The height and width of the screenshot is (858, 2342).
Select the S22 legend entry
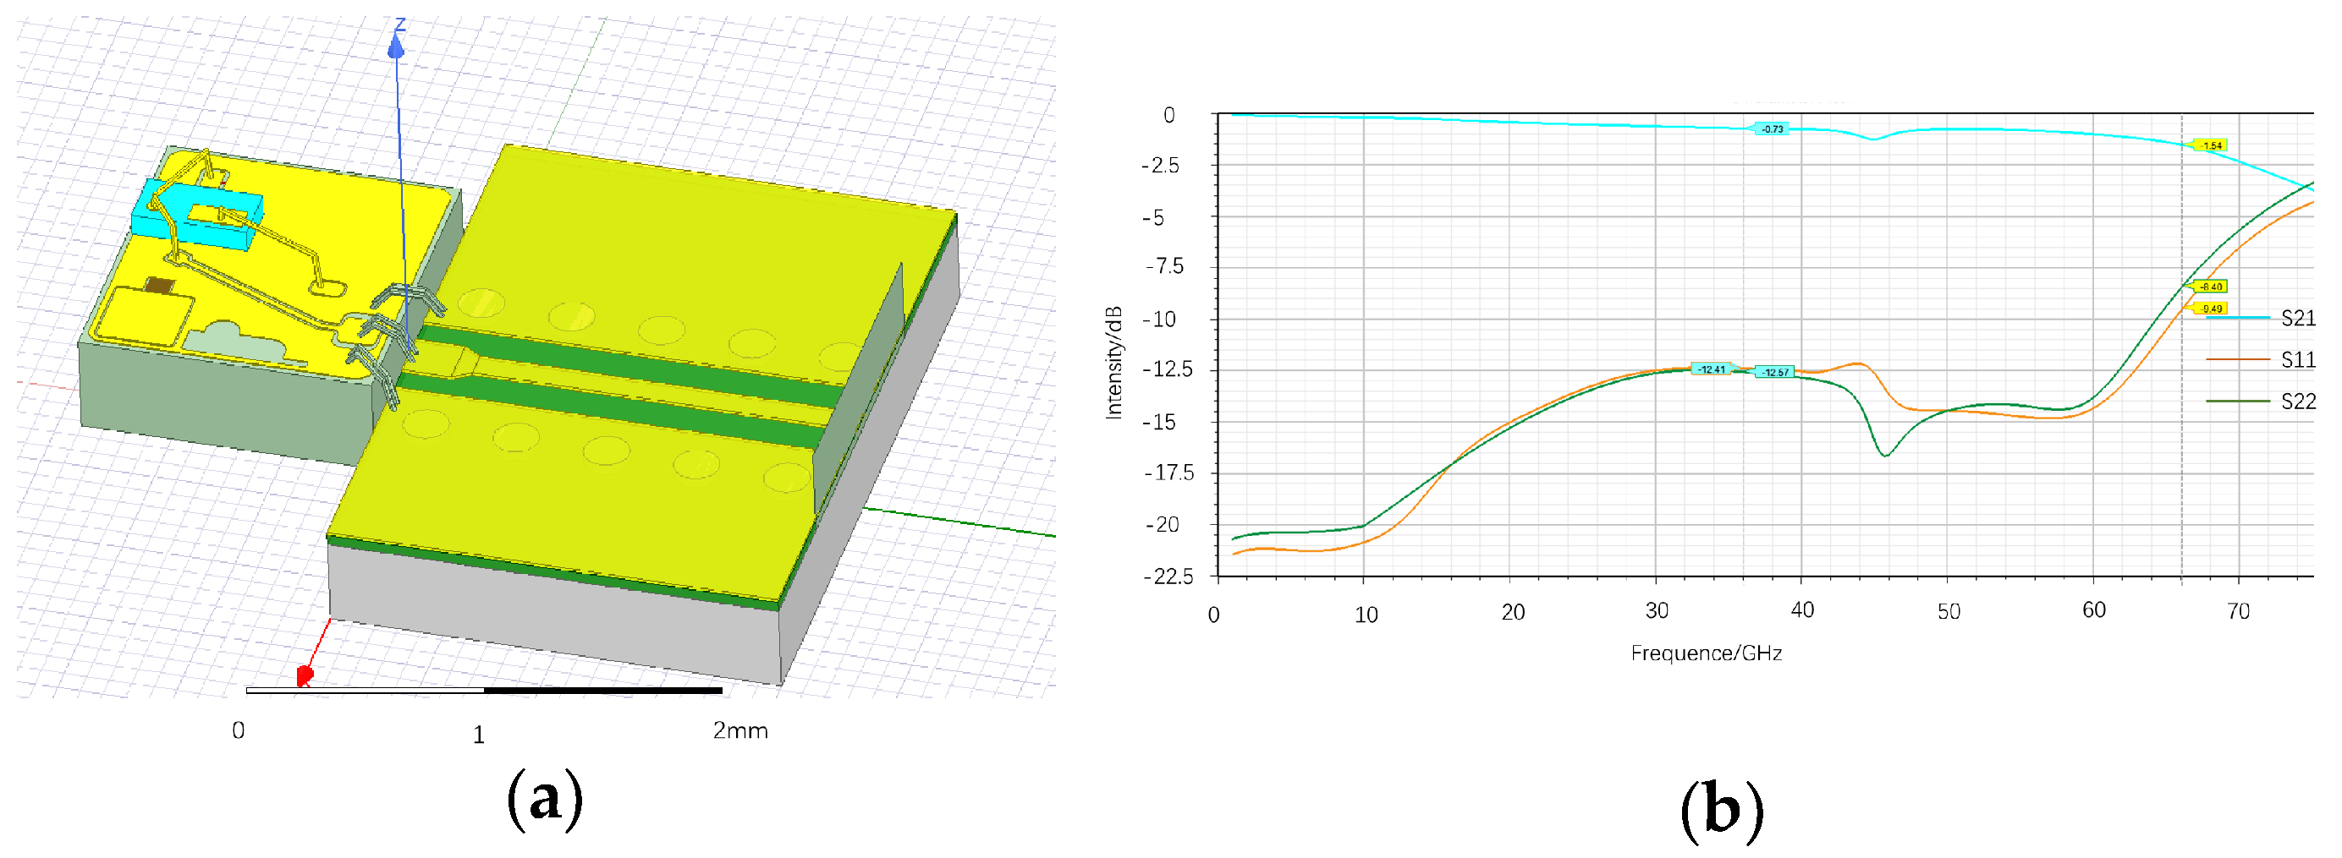[x=2298, y=402]
